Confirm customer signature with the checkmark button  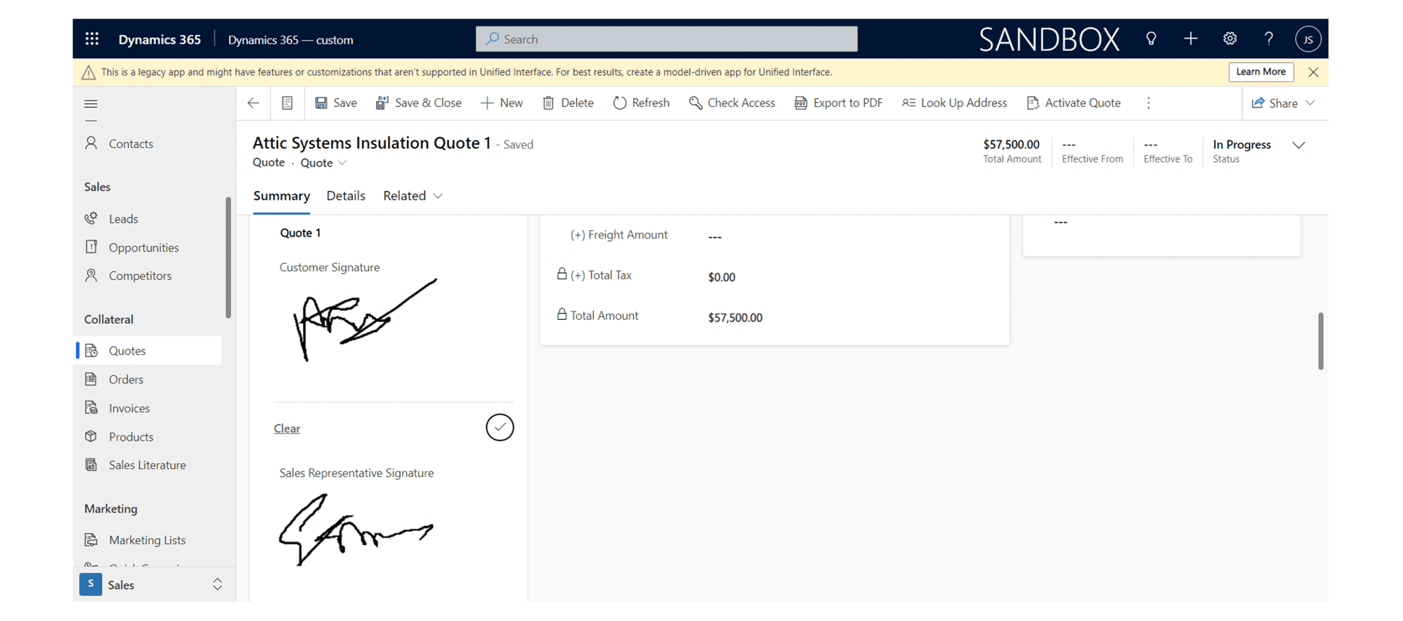click(x=500, y=427)
